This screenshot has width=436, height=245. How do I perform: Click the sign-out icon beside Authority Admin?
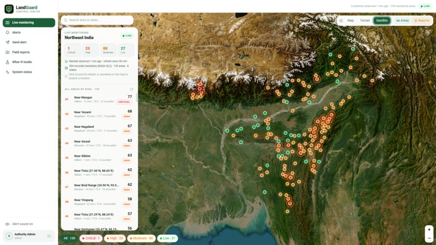coord(49,236)
